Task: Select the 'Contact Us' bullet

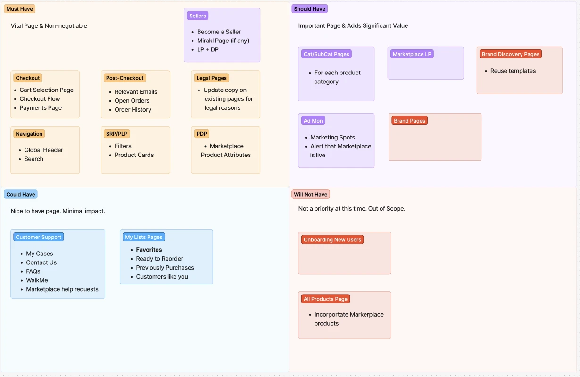Action: tap(41, 262)
